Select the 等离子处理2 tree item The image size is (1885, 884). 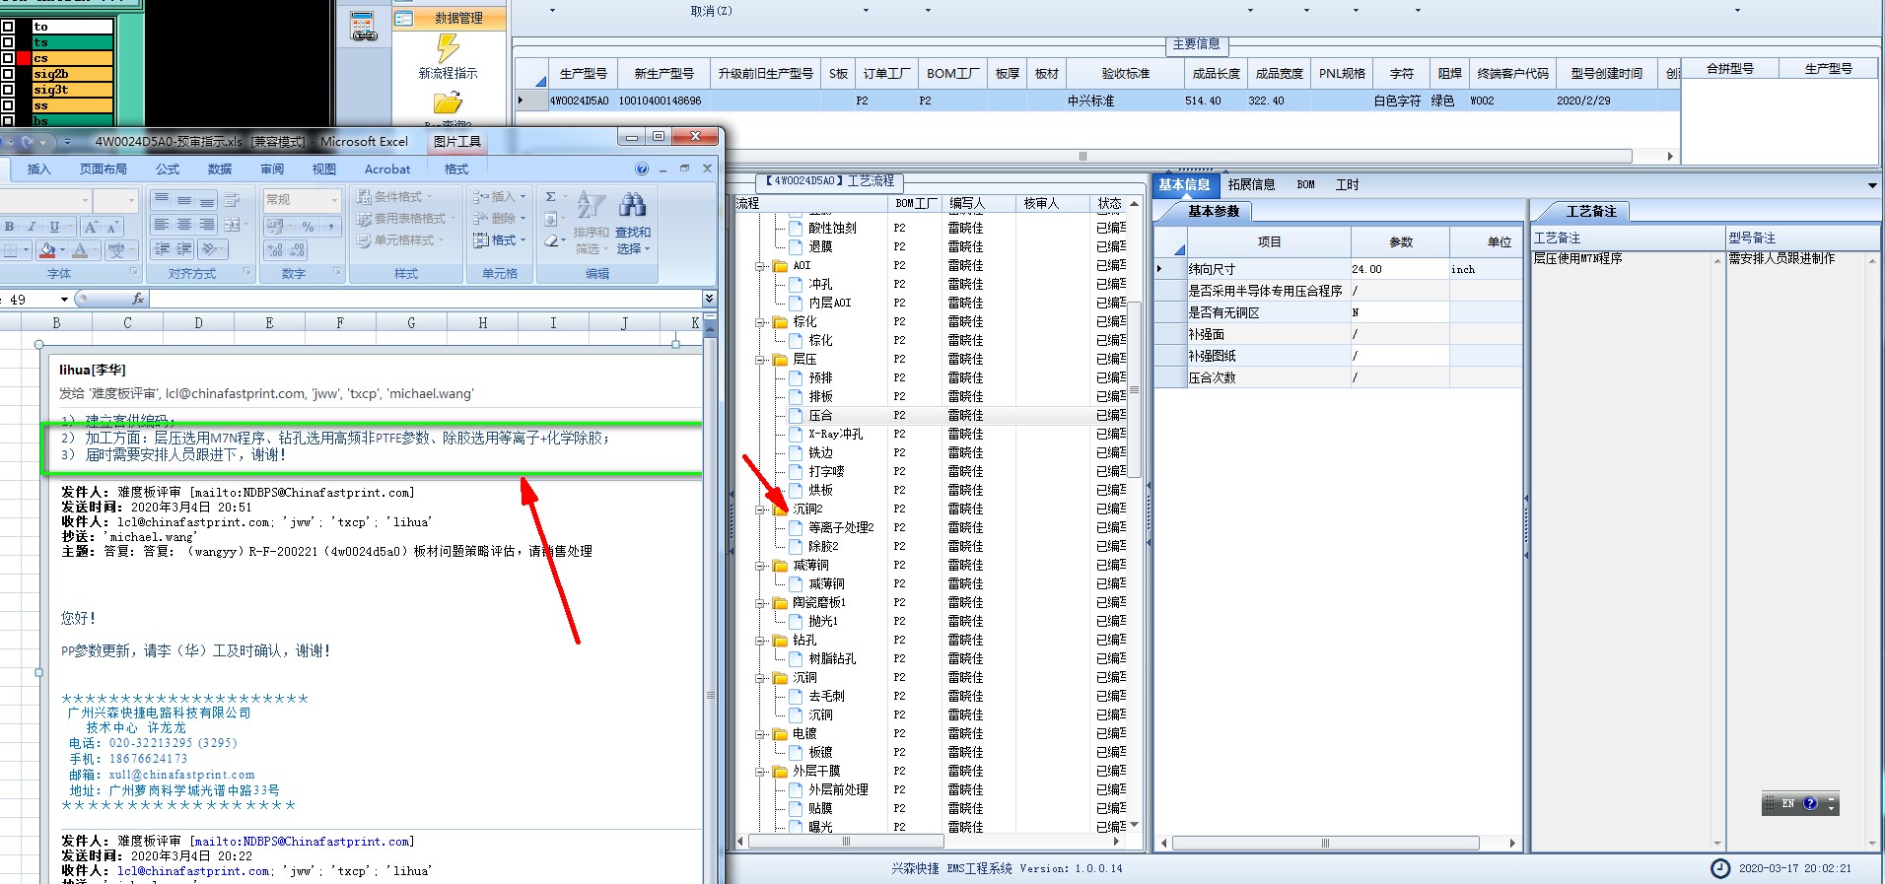[841, 528]
